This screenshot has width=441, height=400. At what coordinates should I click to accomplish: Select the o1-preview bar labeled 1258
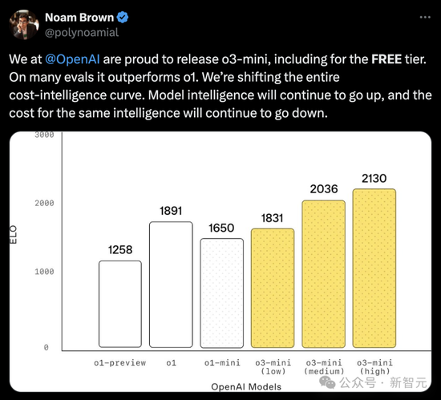click(120, 304)
